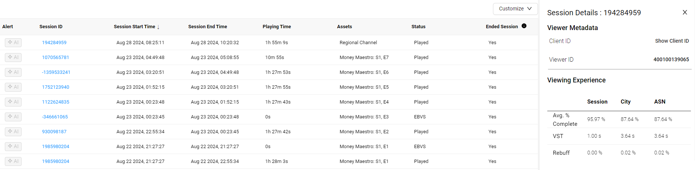The height and width of the screenshot is (170, 695).
Task: Click sort arrow on Session Start Time
Action: point(158,27)
